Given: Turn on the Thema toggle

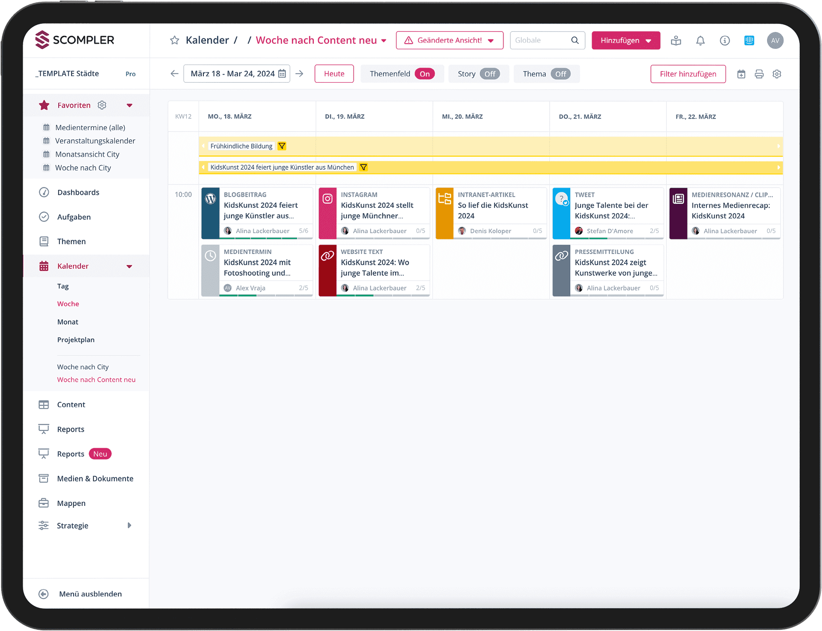Looking at the screenshot, I should click(561, 74).
